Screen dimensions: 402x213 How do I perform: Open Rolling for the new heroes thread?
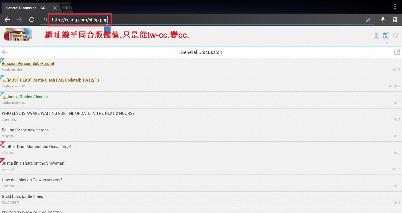point(25,130)
